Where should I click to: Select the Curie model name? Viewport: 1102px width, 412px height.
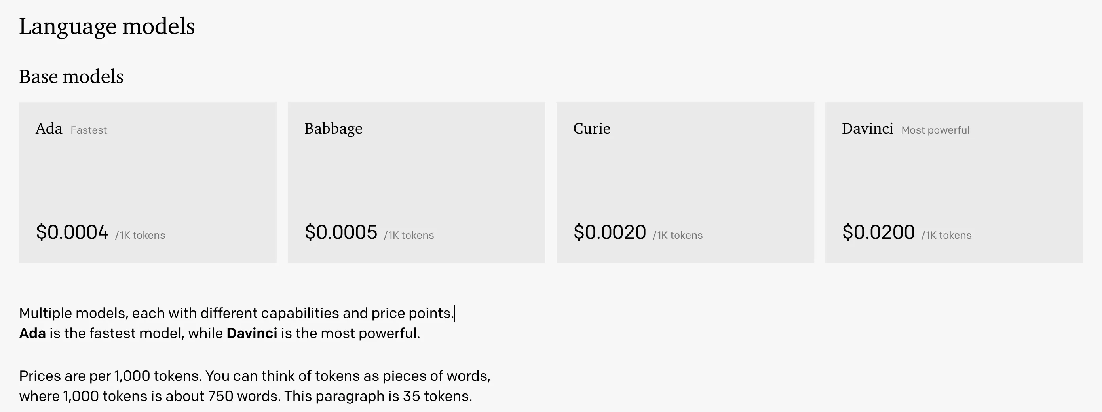point(592,129)
